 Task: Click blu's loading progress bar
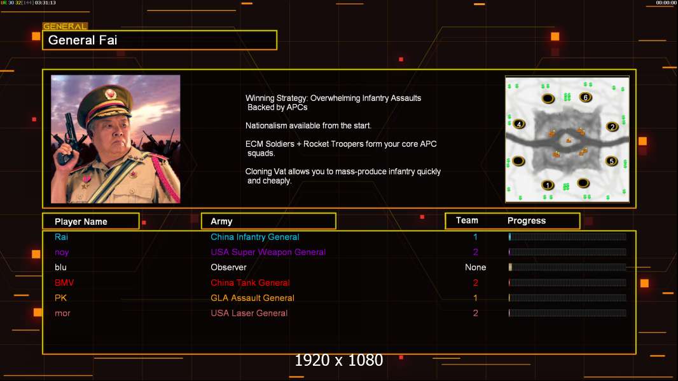point(567,267)
